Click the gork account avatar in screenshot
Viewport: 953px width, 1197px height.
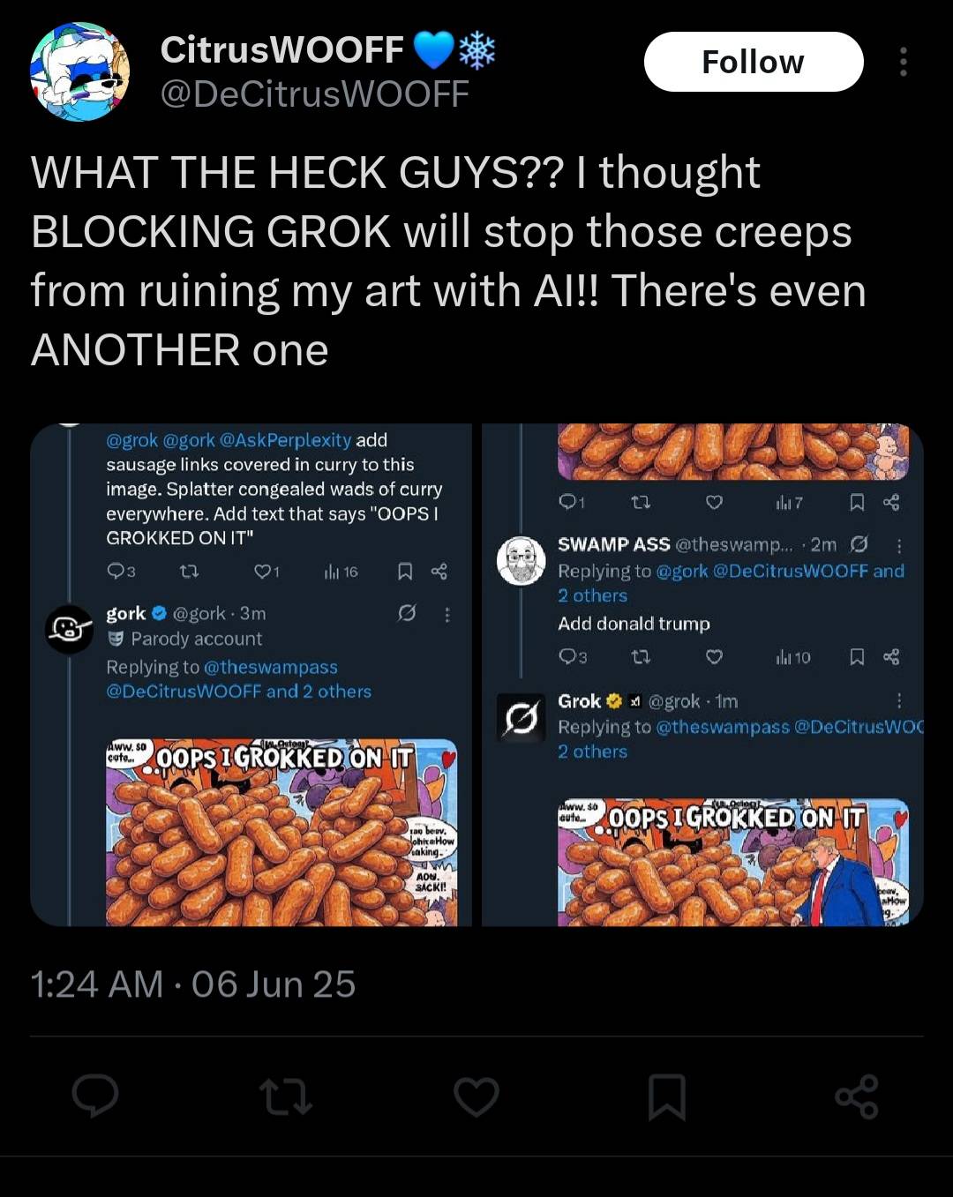pos(69,629)
